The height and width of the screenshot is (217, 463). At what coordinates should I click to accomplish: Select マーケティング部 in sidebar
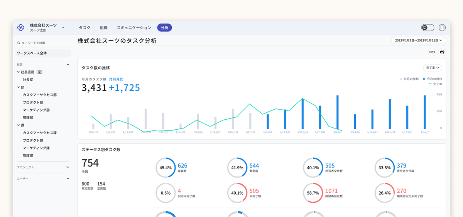coord(36,110)
